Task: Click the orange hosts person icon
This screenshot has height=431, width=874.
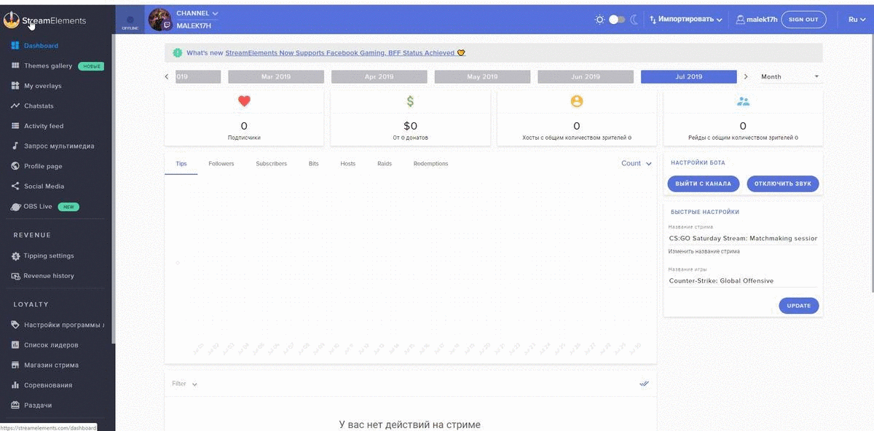Action: pos(577,101)
